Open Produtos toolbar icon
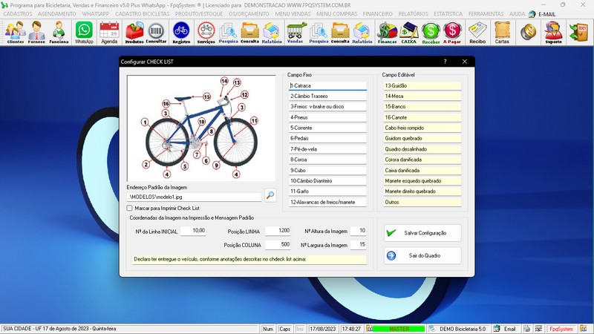This screenshot has width=594, height=334. (x=134, y=31)
